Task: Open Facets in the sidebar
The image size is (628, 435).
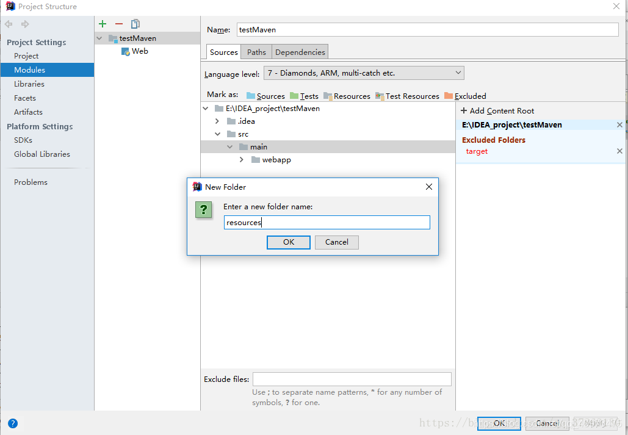Action: (25, 98)
